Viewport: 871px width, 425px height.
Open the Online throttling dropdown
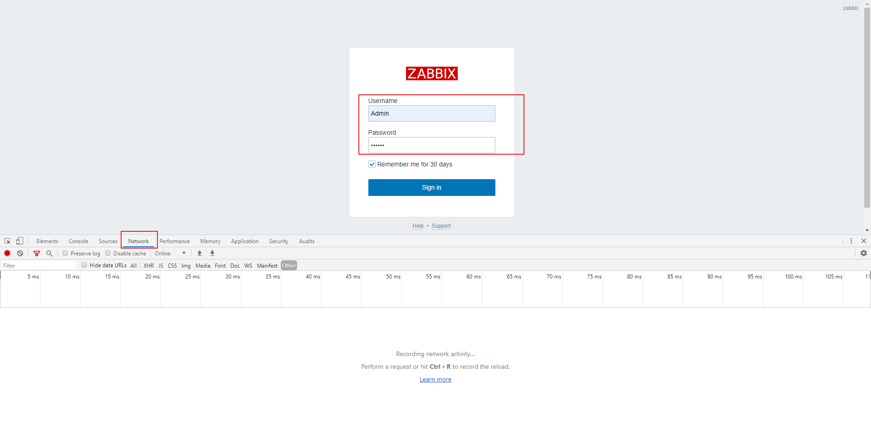[171, 253]
